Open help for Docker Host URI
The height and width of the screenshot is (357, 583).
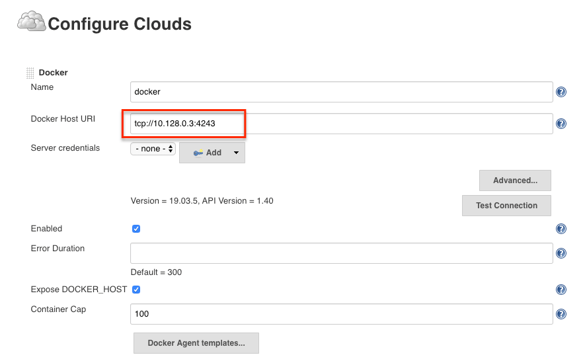pyautogui.click(x=561, y=124)
